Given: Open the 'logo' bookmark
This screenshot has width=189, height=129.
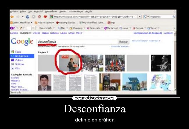Looking at the screenshot, I should point(111,23).
